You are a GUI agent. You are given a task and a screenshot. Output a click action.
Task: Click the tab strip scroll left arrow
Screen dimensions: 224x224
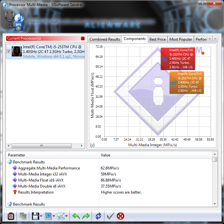210,39
